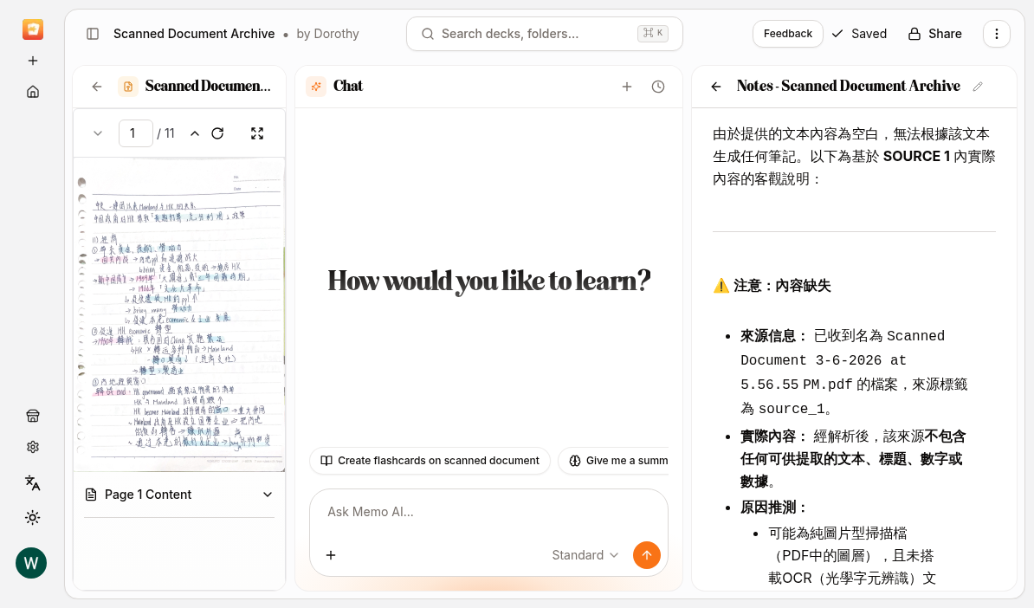
Task: Click the plus icon in left rail
Action: click(x=33, y=61)
